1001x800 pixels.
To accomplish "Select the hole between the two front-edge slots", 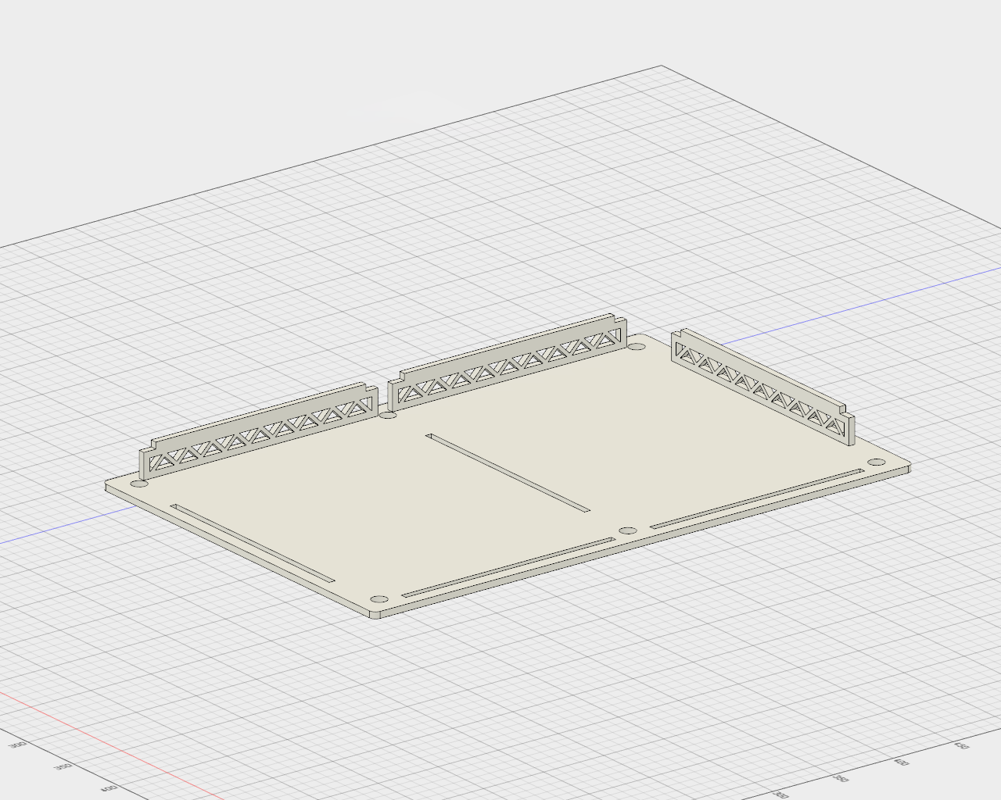I will coord(628,531).
